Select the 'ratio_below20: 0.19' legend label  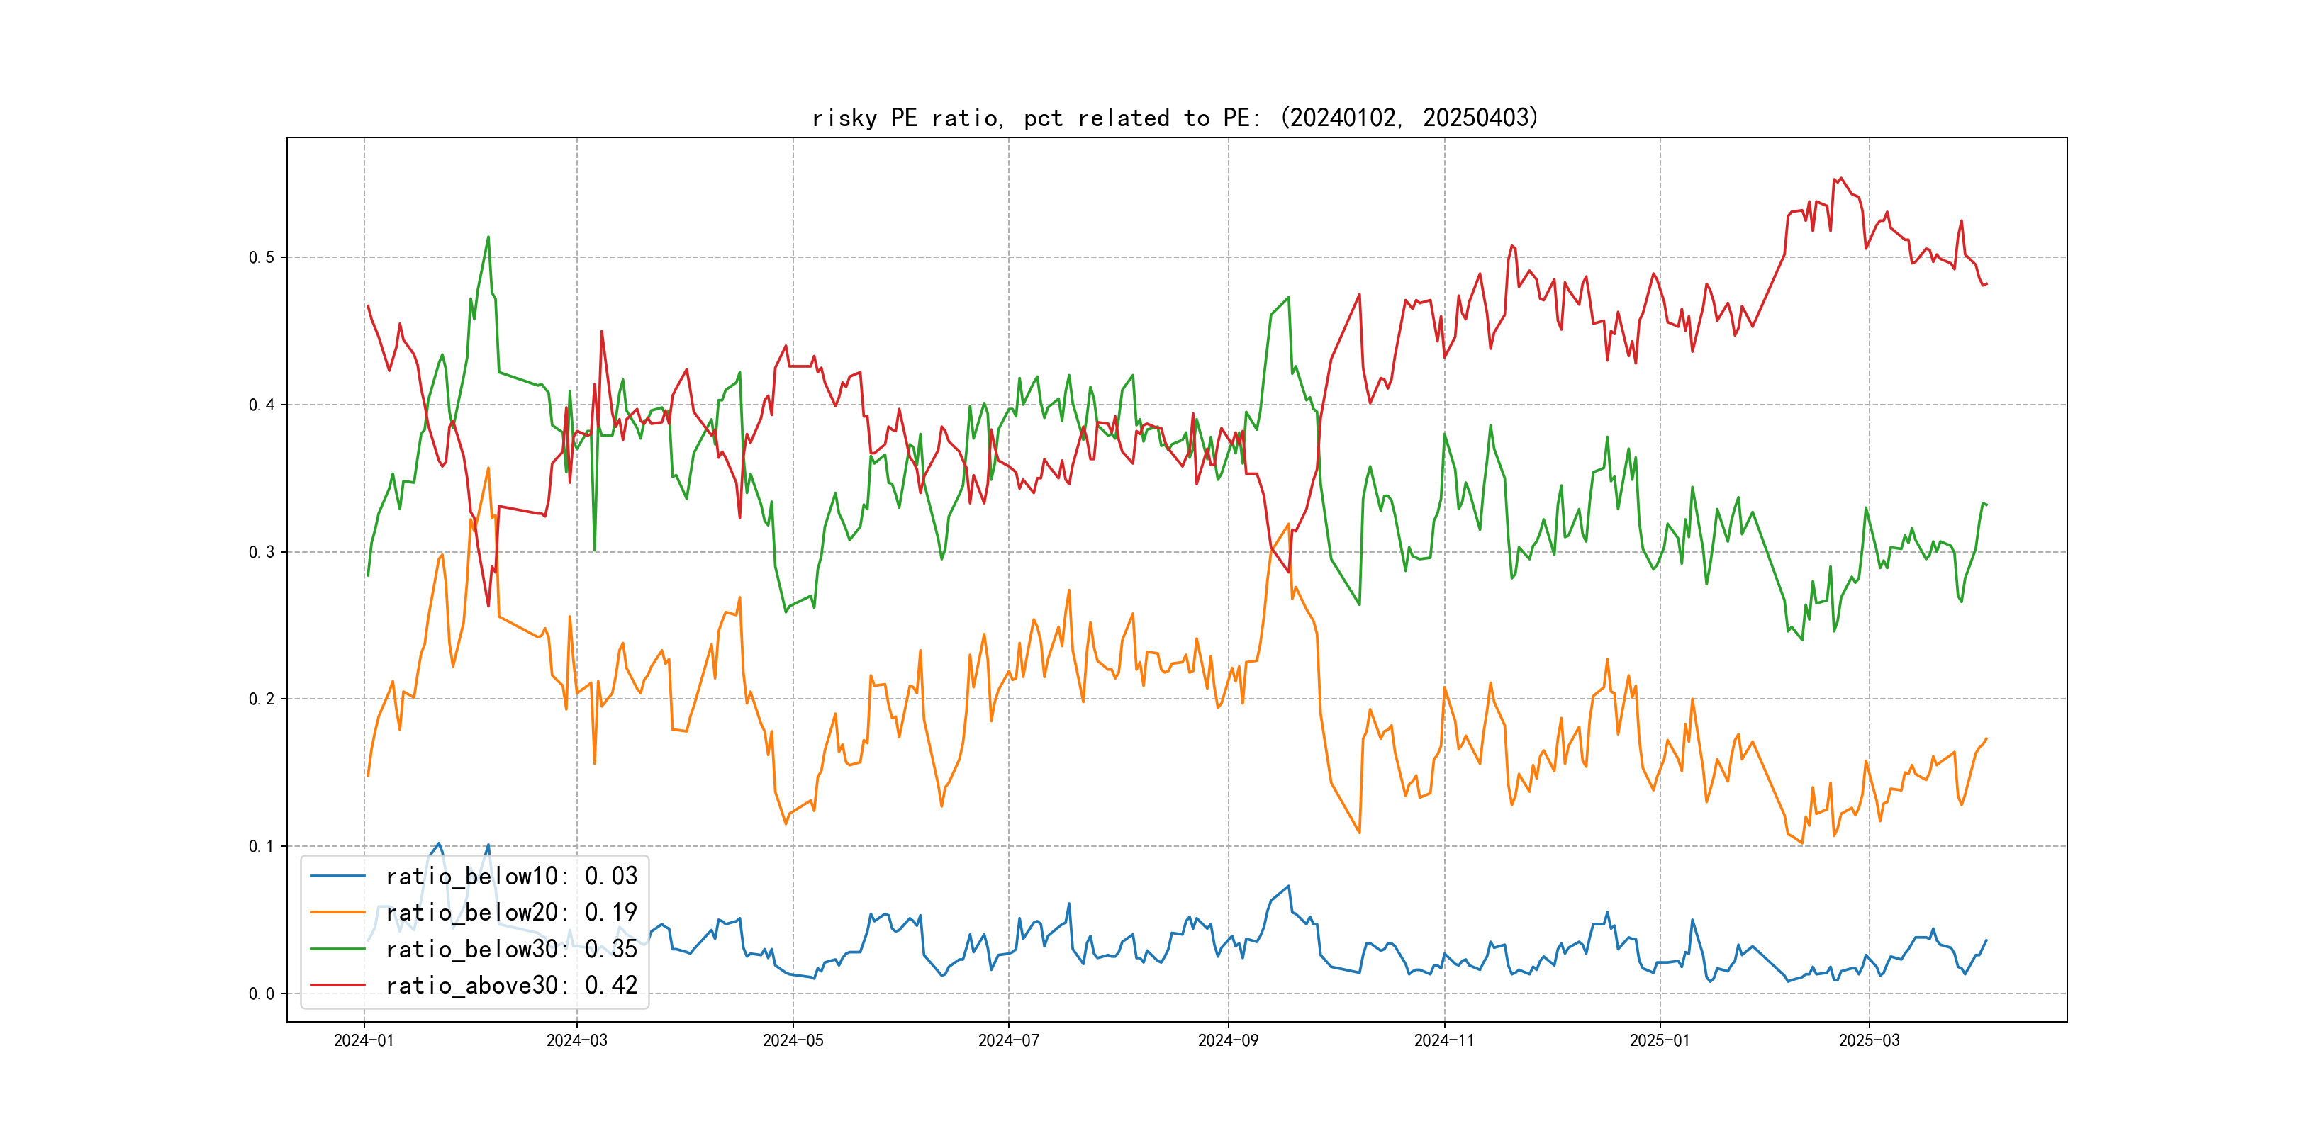click(x=511, y=913)
